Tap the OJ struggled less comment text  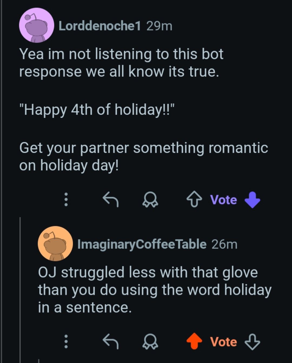[x=154, y=290]
